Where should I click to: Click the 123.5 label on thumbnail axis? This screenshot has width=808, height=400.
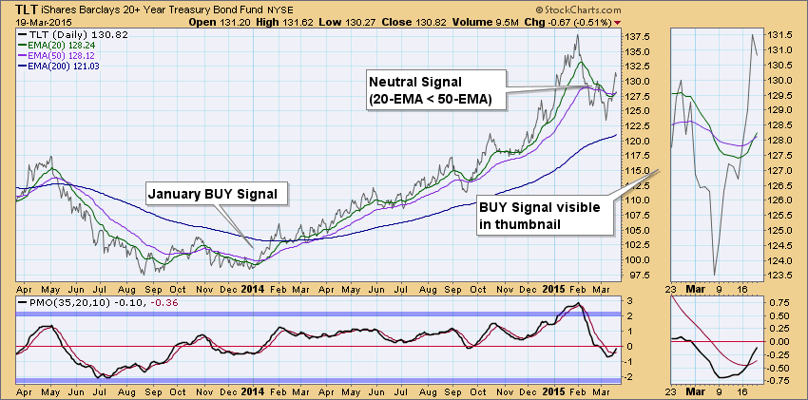778,275
